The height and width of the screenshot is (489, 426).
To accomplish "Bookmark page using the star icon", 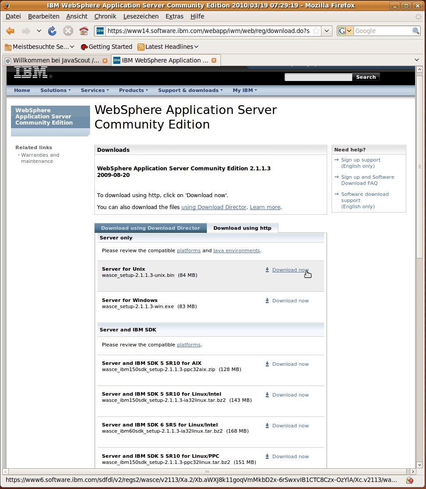I will coord(316,31).
